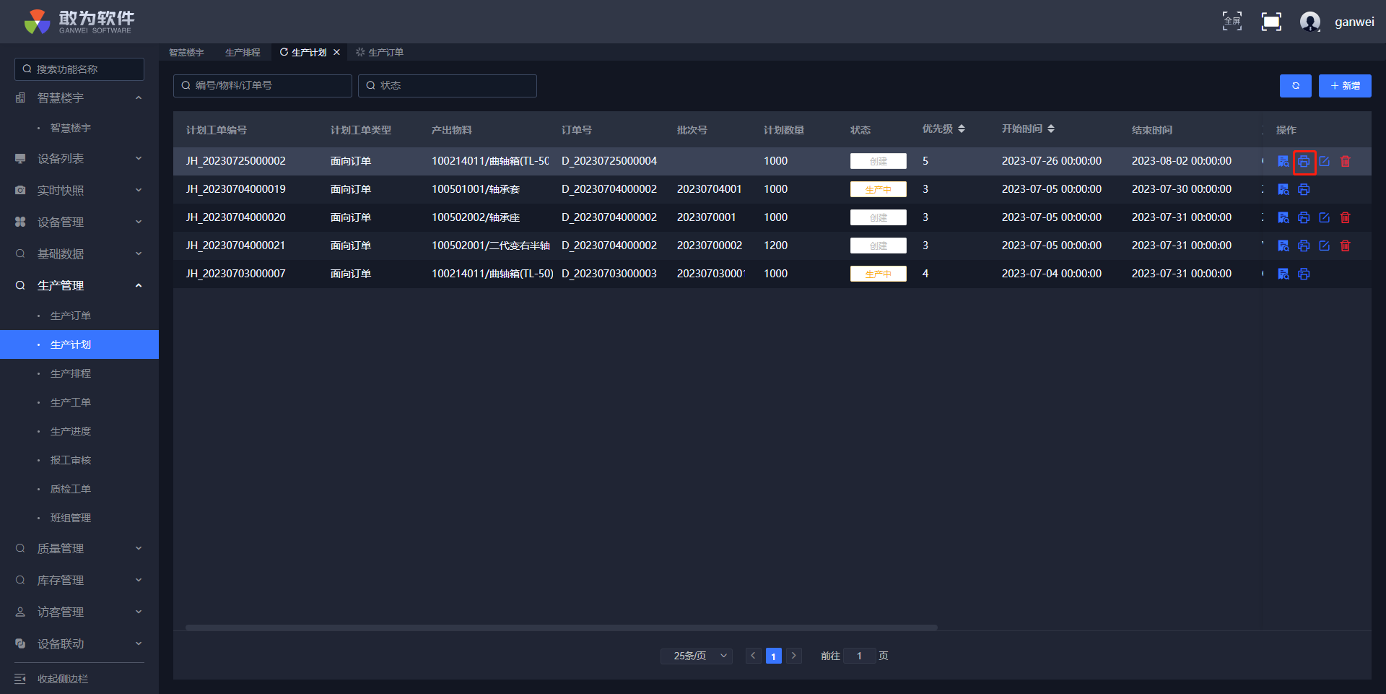Switch to the 生产排程 tab
Viewport: 1386px width, 694px height.
[243, 53]
